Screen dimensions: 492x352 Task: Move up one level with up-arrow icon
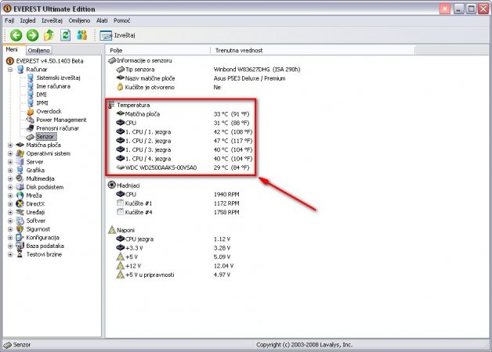[x=49, y=35]
